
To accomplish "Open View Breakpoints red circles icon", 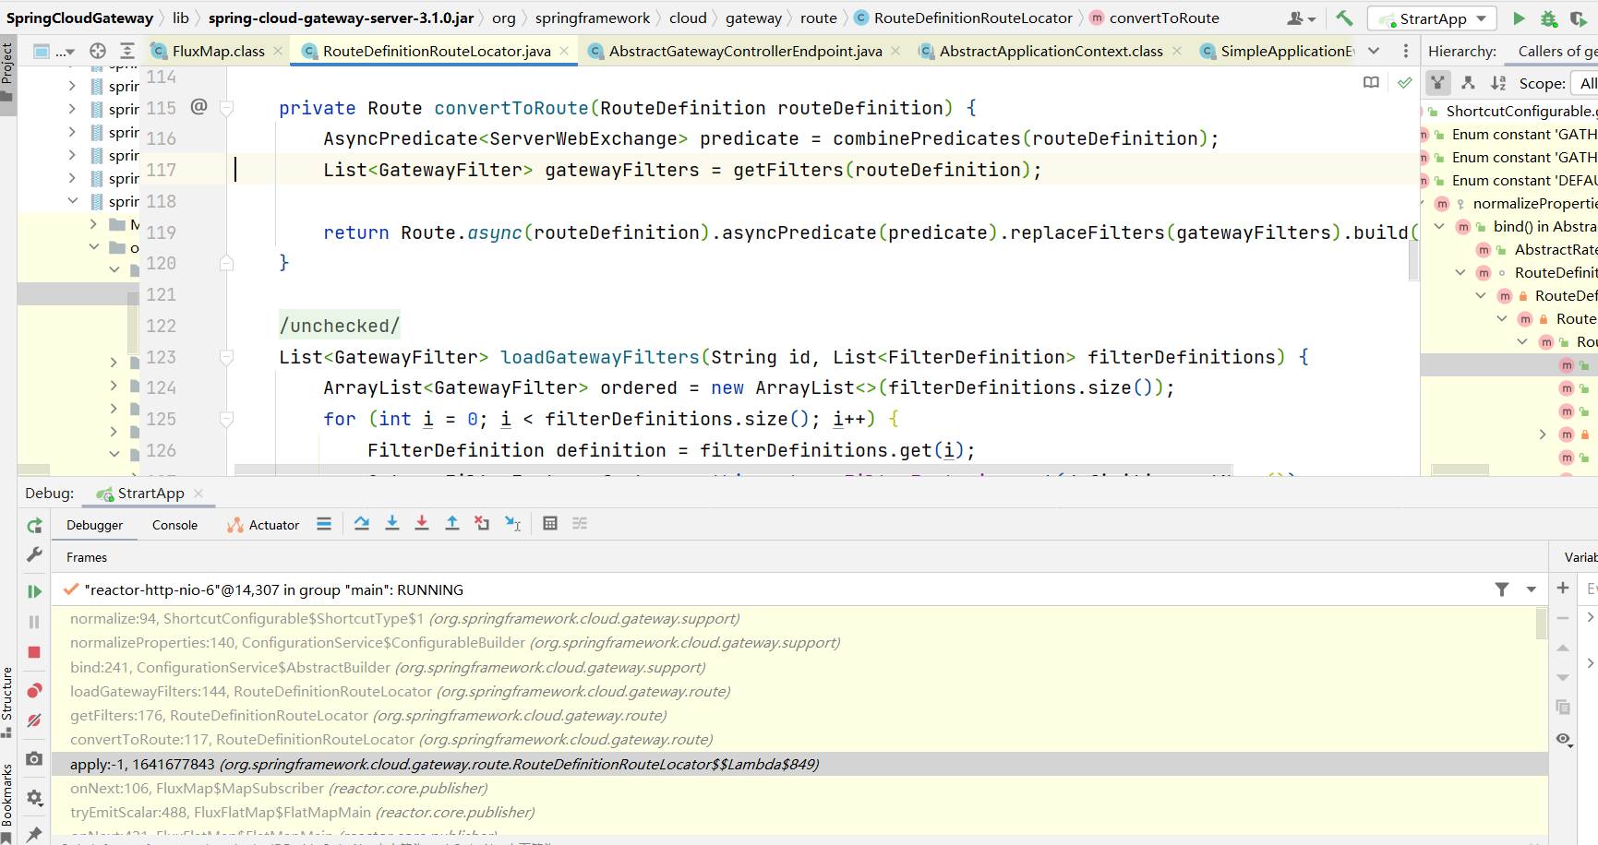I will 34,690.
